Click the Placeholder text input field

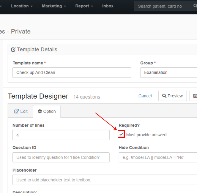(105, 180)
